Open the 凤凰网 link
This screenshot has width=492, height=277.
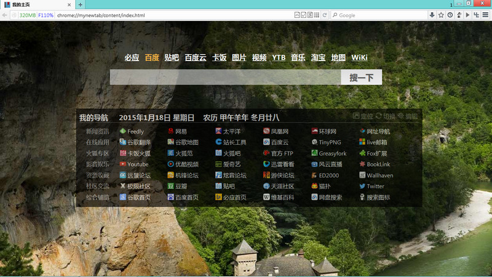click(x=276, y=131)
